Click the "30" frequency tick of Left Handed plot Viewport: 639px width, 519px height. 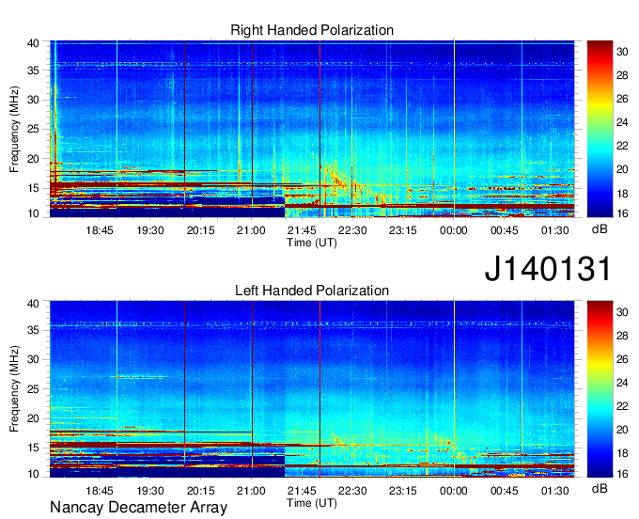tap(33, 359)
